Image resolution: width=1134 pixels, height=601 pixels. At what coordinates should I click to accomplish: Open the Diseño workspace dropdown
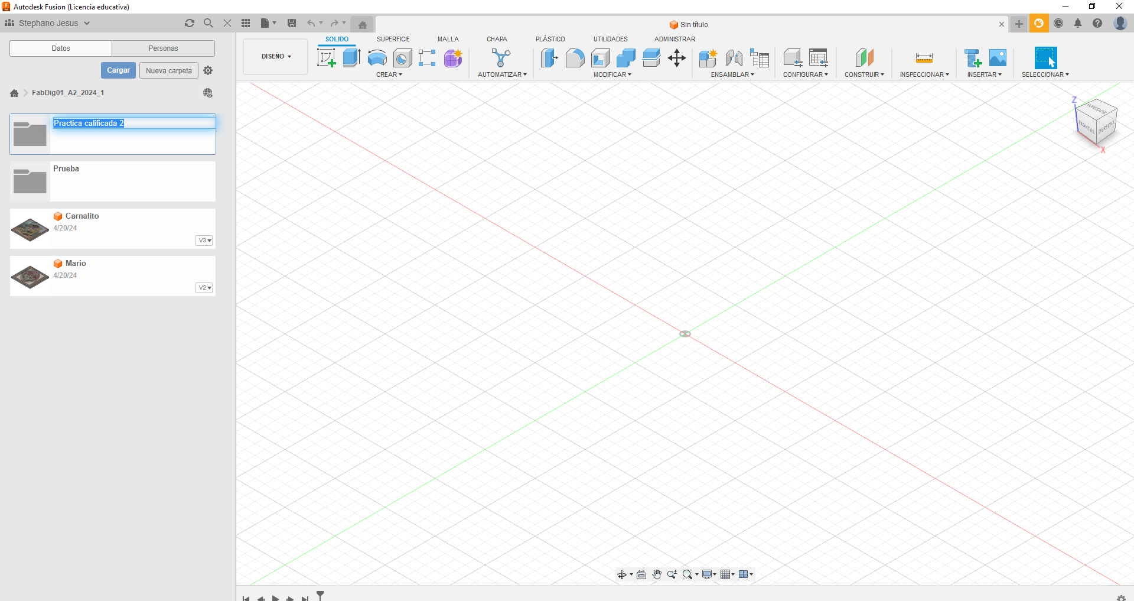pos(276,57)
